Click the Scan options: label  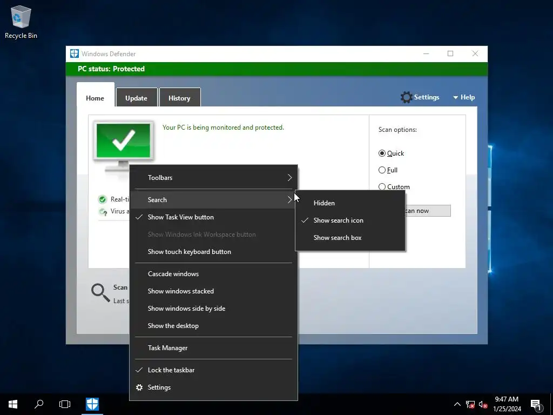pos(397,130)
